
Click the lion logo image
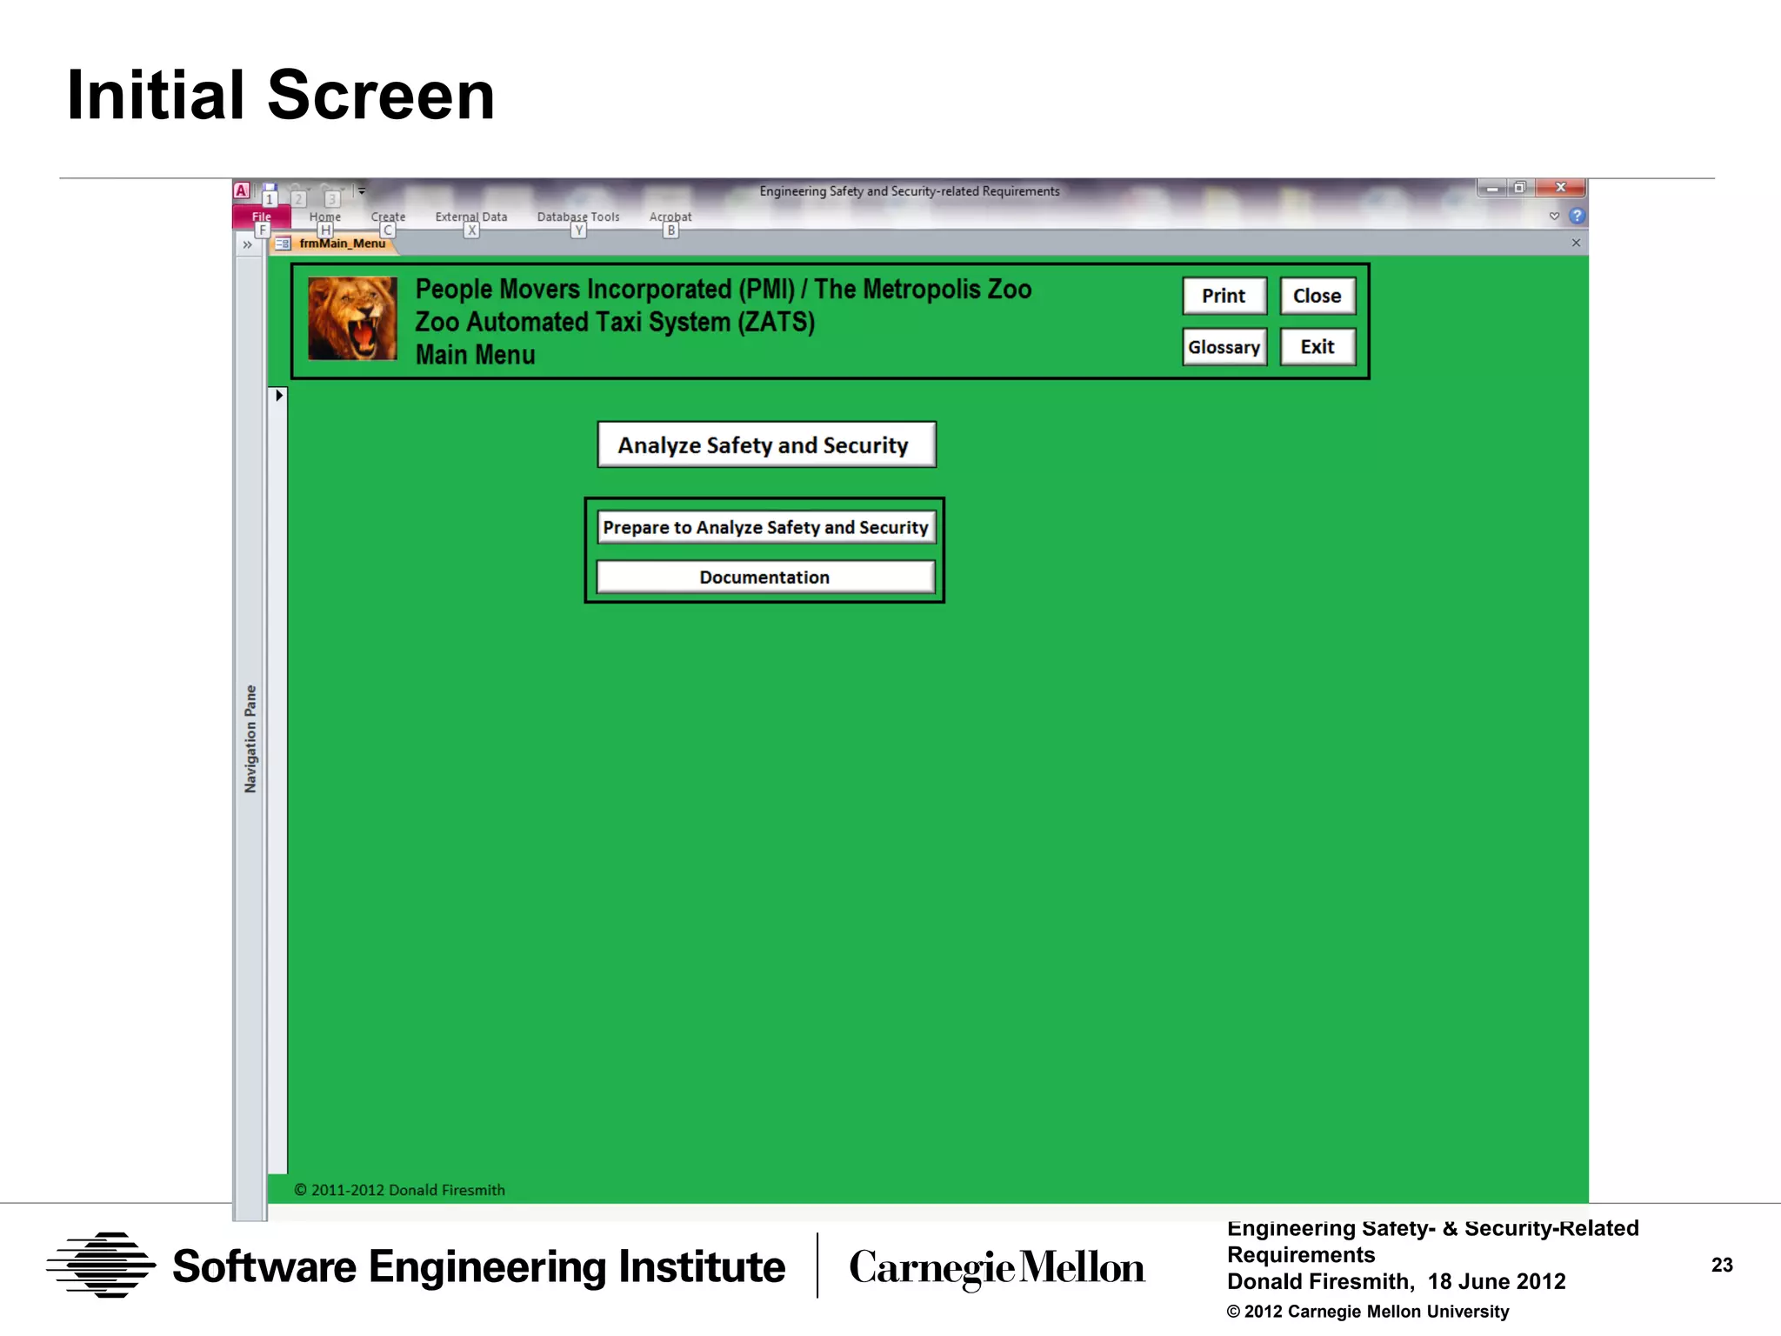[x=353, y=318]
